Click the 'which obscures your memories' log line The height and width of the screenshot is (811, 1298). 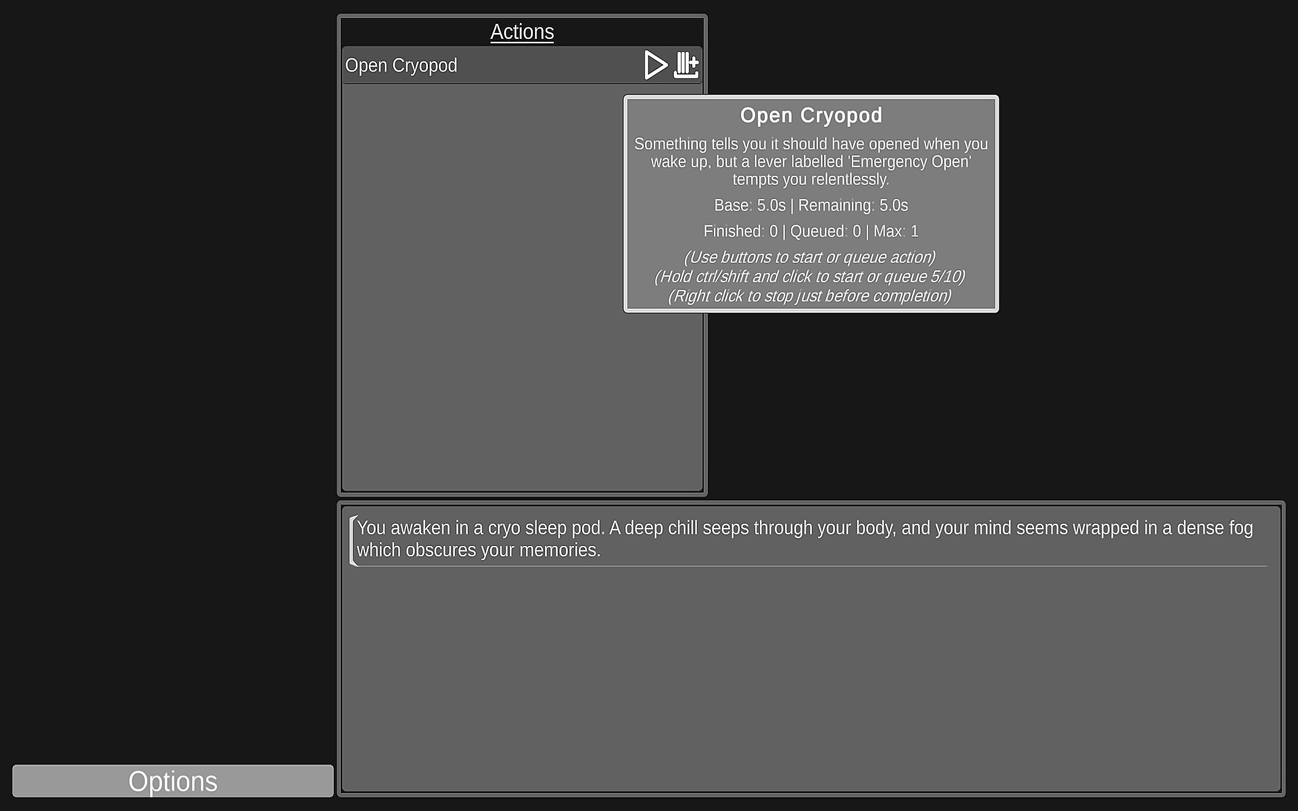[479, 550]
